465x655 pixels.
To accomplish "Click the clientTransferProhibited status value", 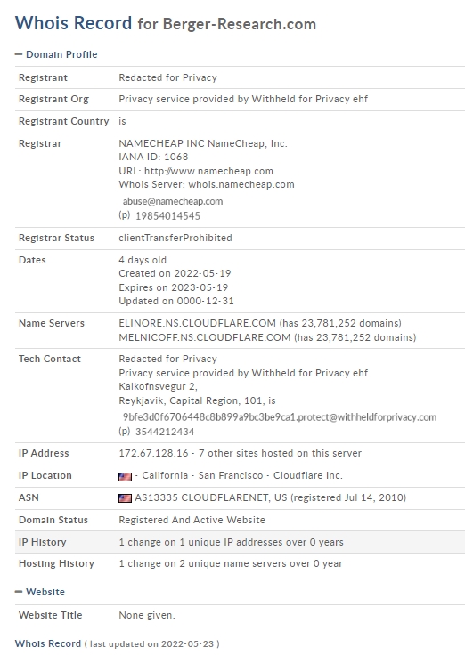I will 175,238.
